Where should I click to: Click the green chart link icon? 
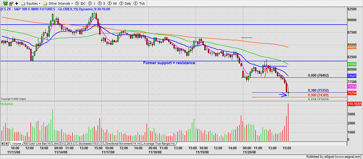click(x=5, y=4)
